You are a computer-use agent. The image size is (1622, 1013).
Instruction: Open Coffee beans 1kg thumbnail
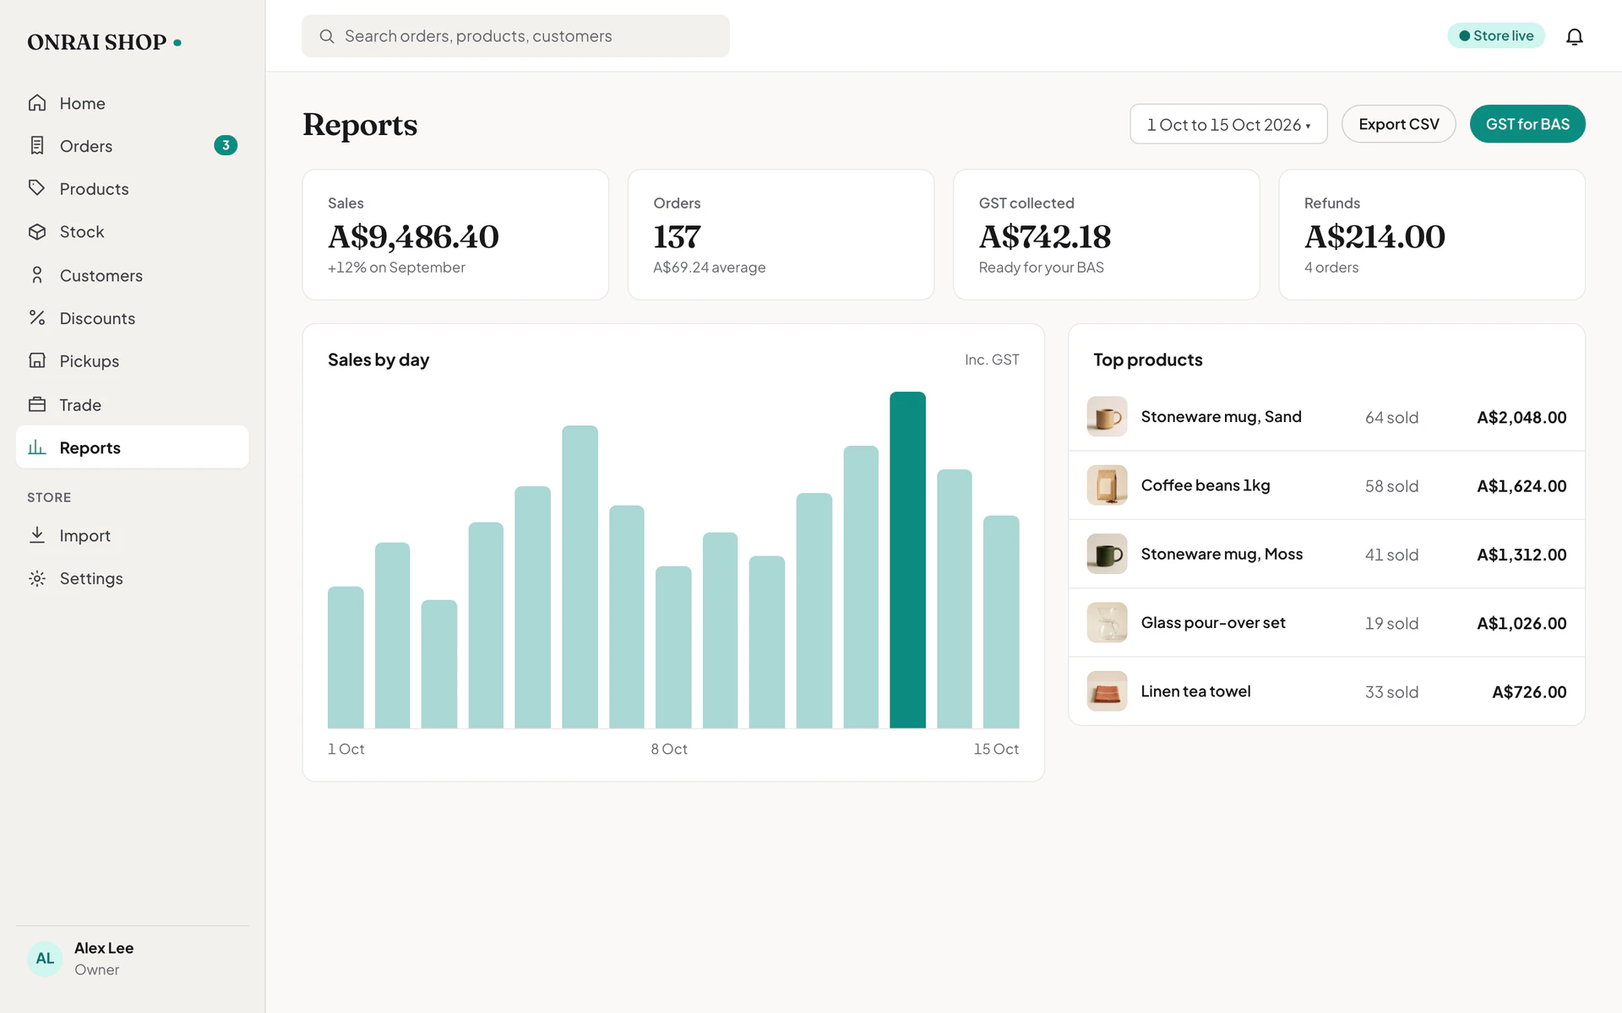(x=1107, y=485)
